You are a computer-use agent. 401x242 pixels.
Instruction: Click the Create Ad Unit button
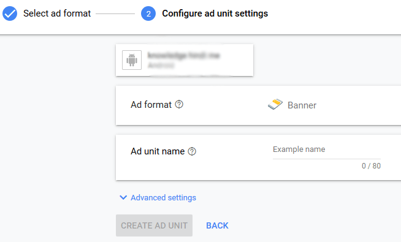(155, 225)
